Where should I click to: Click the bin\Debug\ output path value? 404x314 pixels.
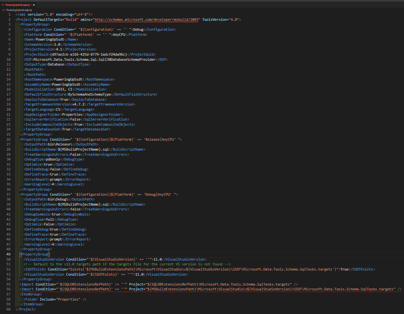coord(58,199)
